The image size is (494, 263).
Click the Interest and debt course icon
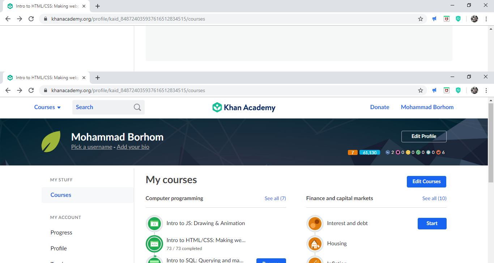click(315, 224)
